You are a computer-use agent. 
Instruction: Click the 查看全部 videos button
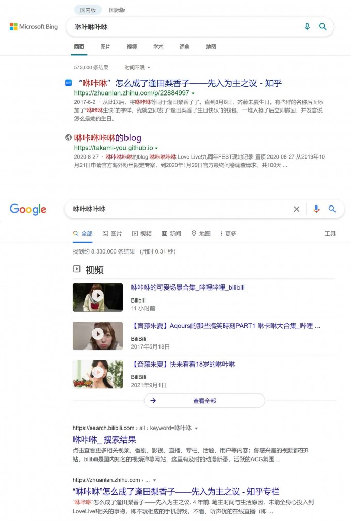coord(204,401)
